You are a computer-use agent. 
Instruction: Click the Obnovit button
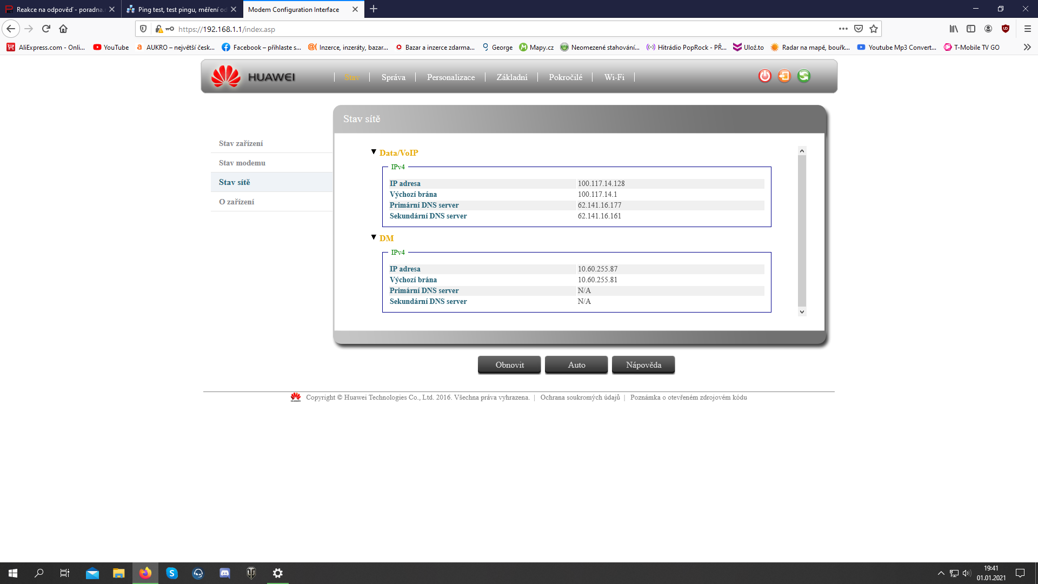(x=509, y=365)
